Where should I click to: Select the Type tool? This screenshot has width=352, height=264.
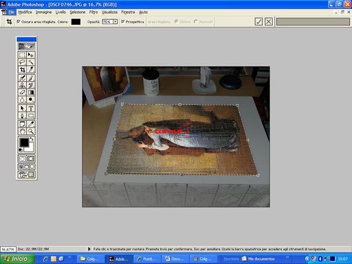[31, 108]
